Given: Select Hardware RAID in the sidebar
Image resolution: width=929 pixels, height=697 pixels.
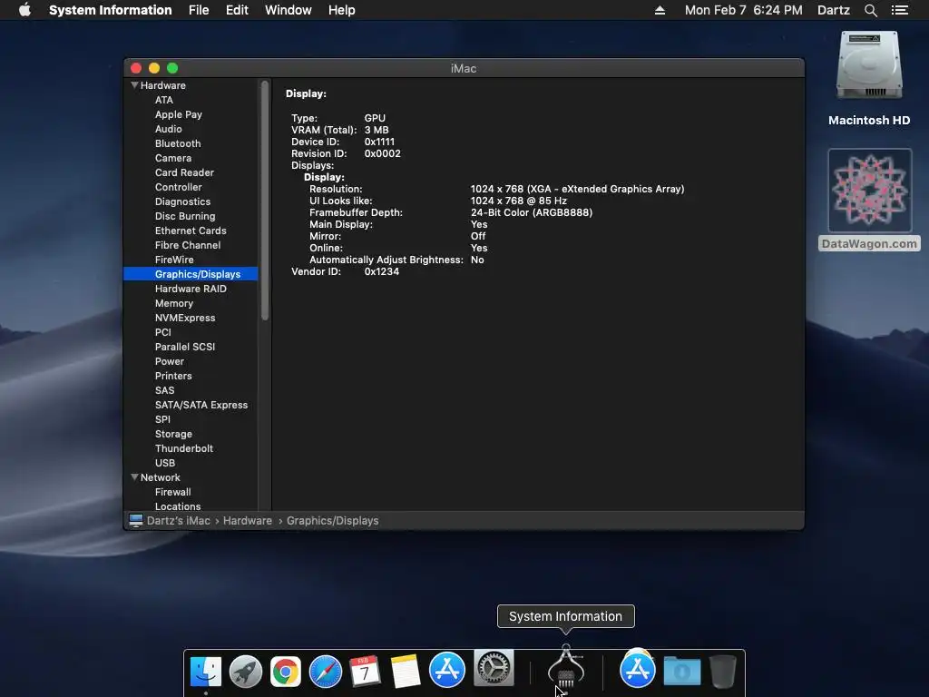Looking at the screenshot, I should [191, 289].
